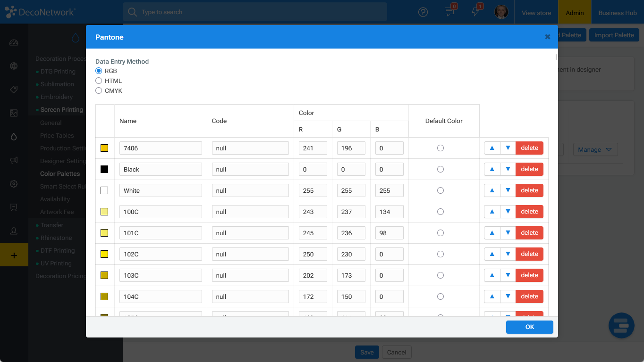Focus the Type to search field
The height and width of the screenshot is (362, 644).
(255, 12)
